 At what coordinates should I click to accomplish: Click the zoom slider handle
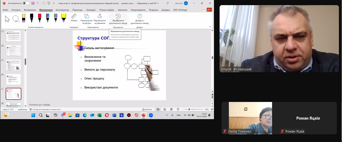click(189, 109)
